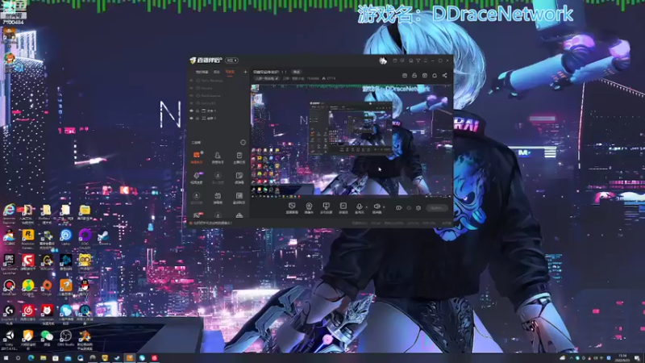The height and width of the screenshot is (363, 645).
Task: Toggle eye visibility for last source row
Action: click(x=191, y=118)
